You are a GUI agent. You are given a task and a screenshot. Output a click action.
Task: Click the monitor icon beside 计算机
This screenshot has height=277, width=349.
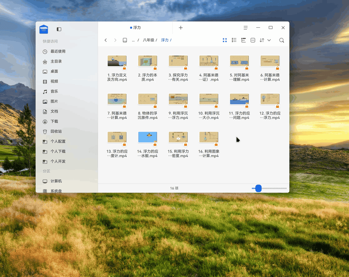(x=45, y=181)
